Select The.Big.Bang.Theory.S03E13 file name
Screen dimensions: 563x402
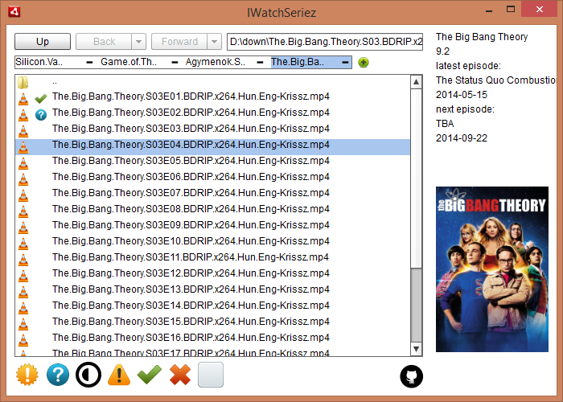(x=191, y=289)
